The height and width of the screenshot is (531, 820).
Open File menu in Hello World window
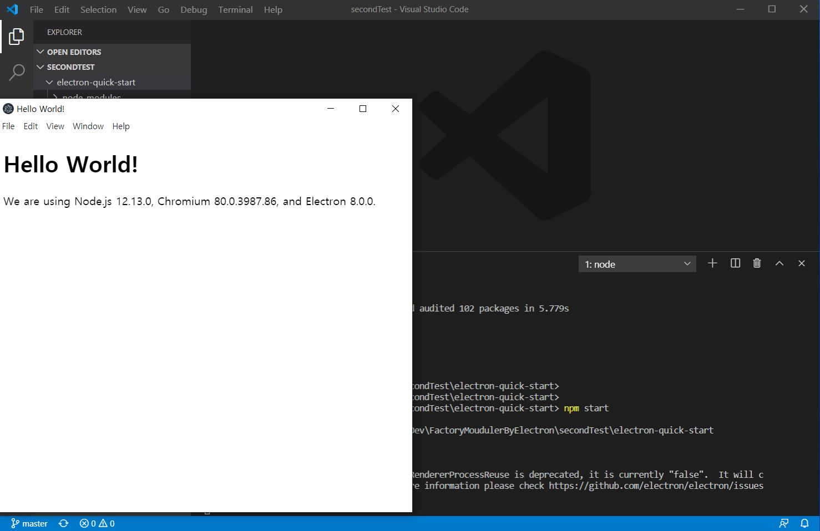click(8, 126)
